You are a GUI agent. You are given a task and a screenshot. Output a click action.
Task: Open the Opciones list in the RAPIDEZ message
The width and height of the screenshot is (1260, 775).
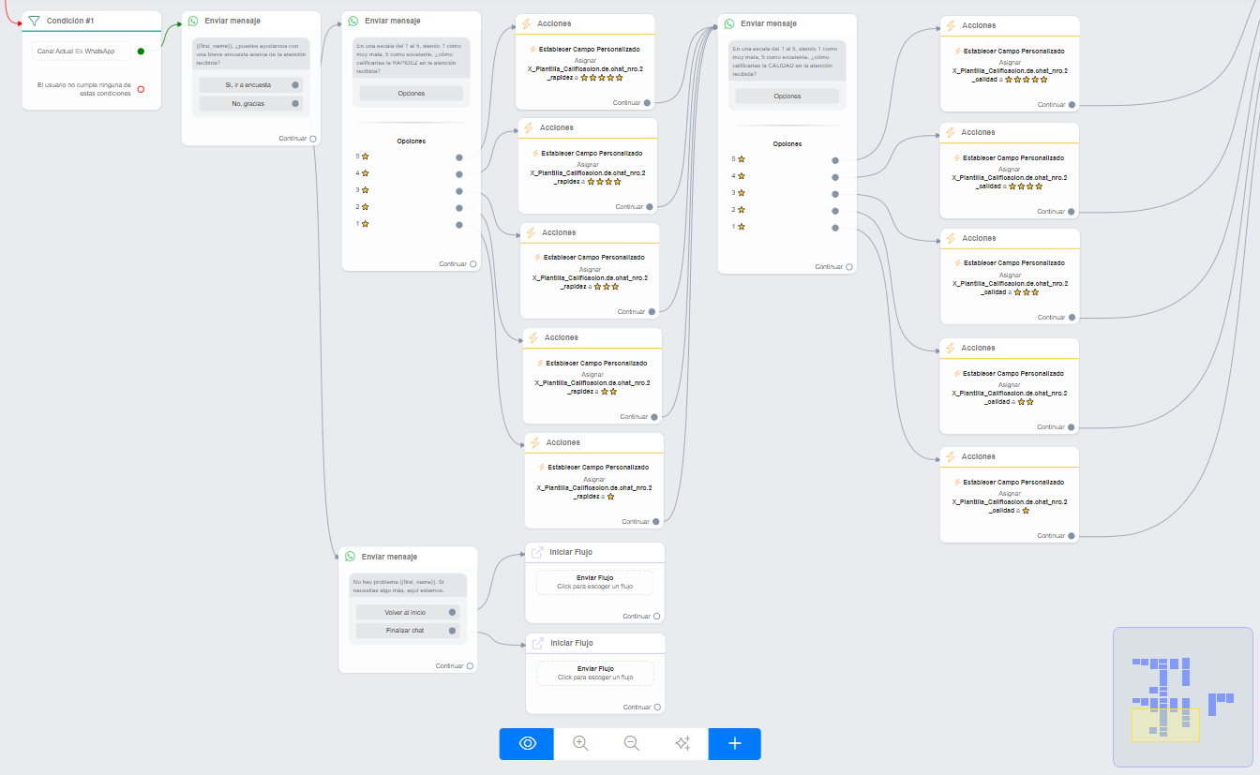(411, 94)
